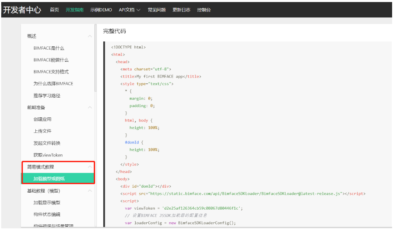Open the 发起文件转换 sidebar item
Viewport: 397px width, 230px height.
point(47,143)
